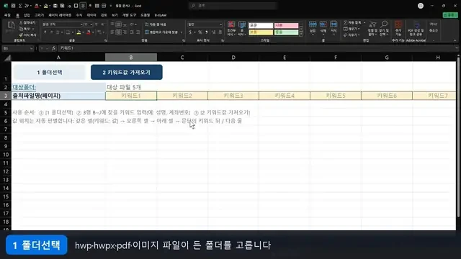The image size is (461, 259).
Task: Expand the formula bar chevron
Action: point(457,48)
